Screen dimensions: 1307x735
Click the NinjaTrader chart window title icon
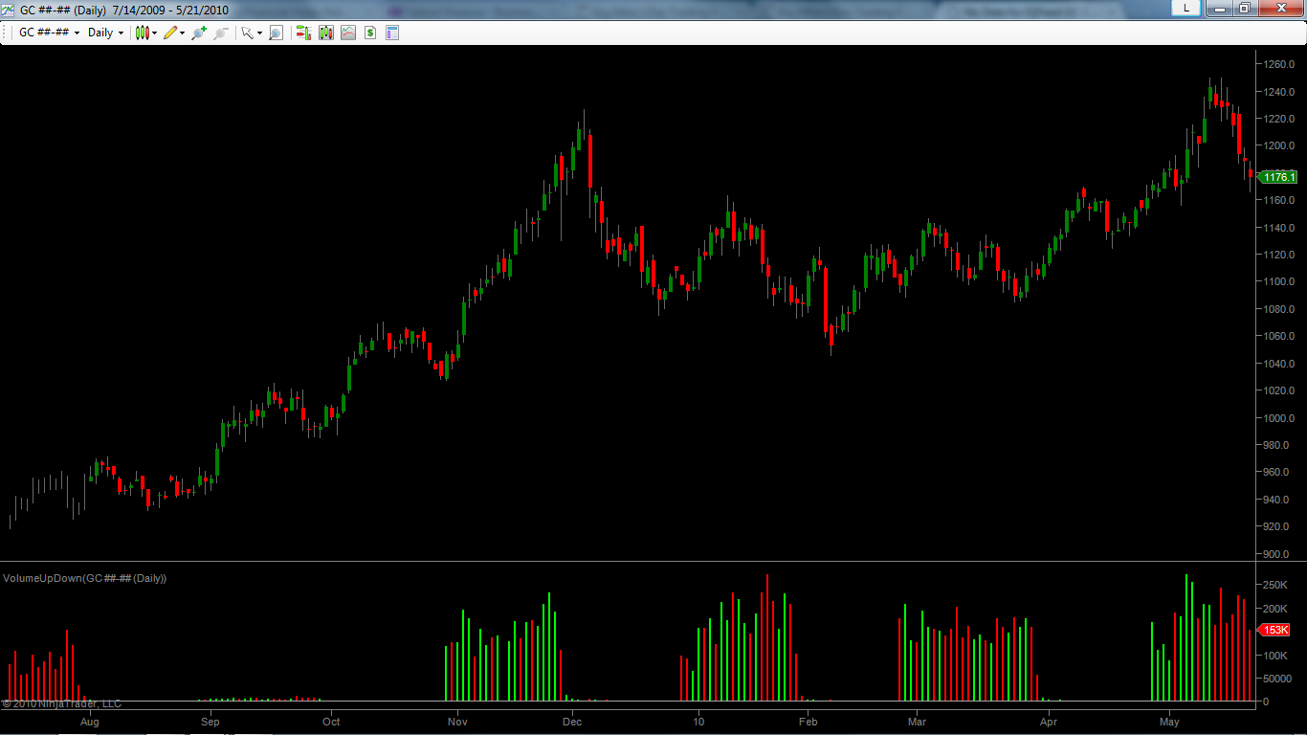[9, 9]
